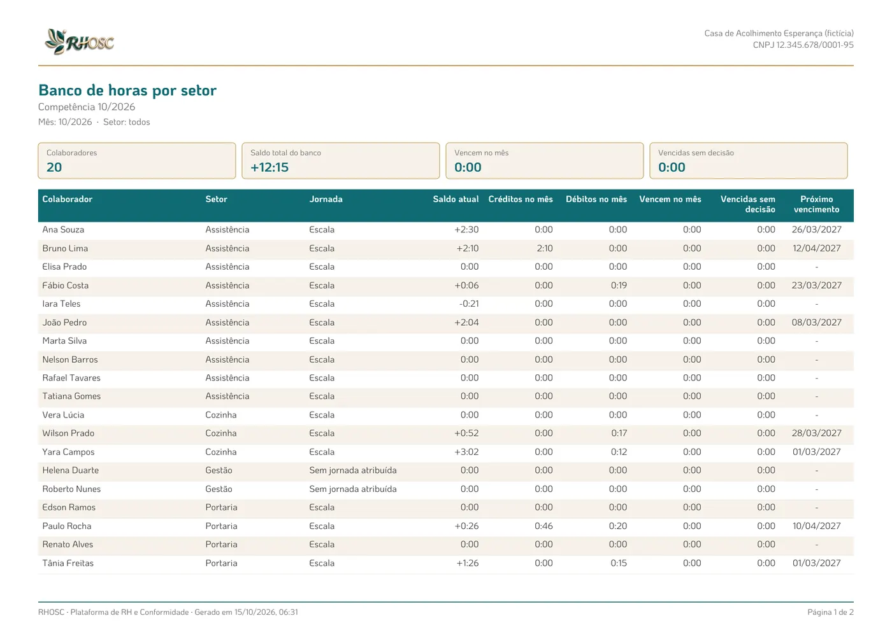
Task: Click Gestão sector in Roberto Nunes's row
Action: (219, 489)
